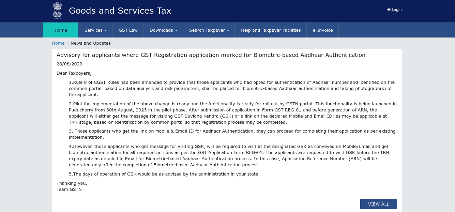Go to Help and Taxpayer Facilities
Viewport: 455px width, 212px height.
(x=271, y=30)
